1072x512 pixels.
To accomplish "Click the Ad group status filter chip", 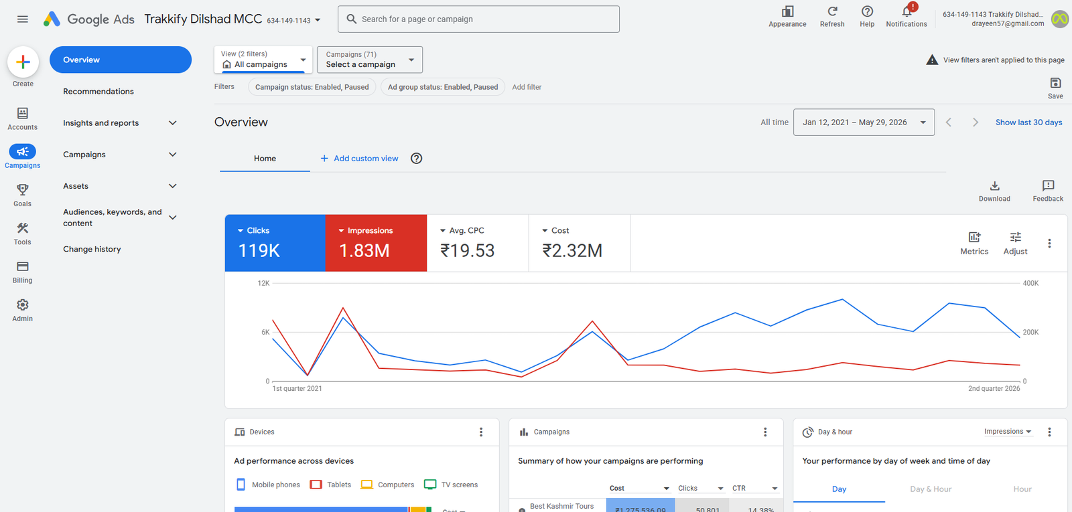I will [x=443, y=87].
